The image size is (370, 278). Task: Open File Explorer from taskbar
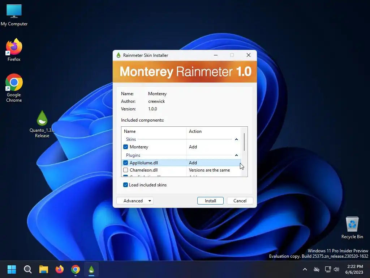point(44,269)
